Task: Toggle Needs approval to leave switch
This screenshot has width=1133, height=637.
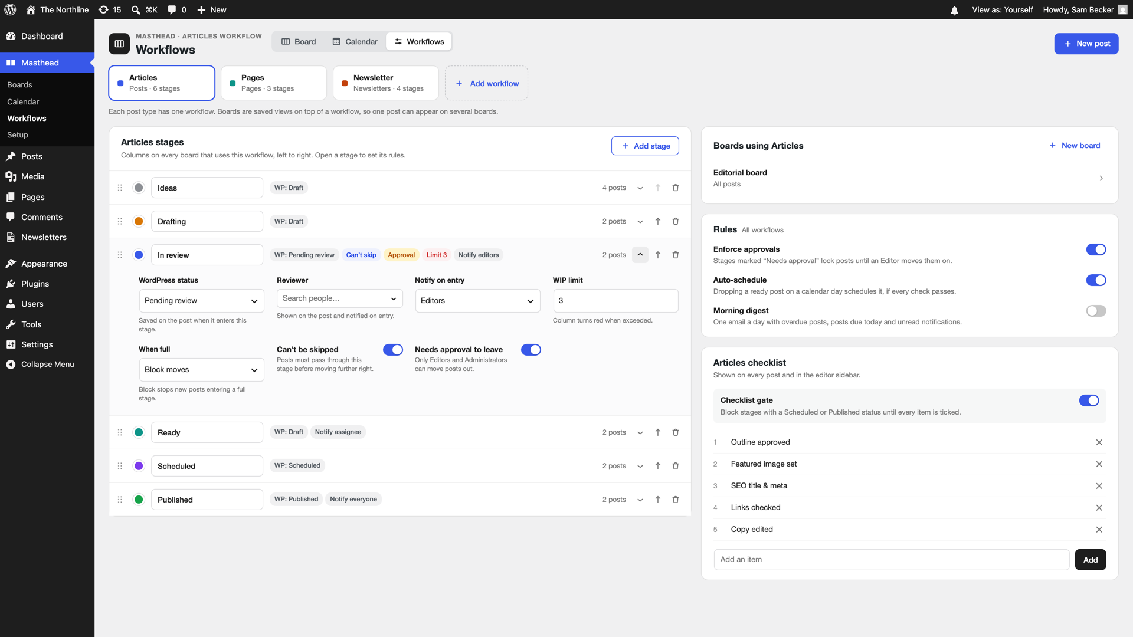Action: [531, 350]
